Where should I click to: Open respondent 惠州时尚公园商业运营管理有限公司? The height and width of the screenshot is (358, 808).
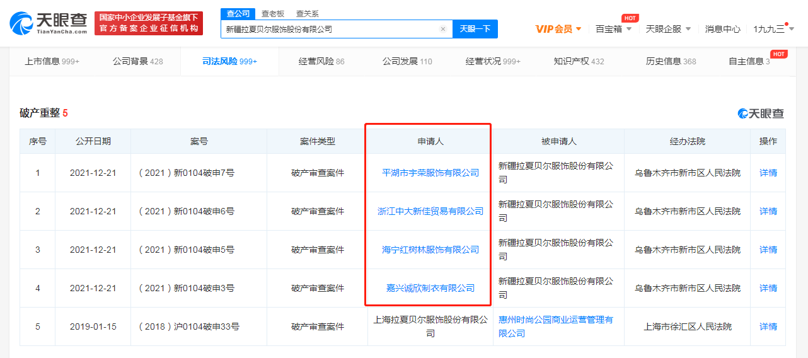click(x=555, y=326)
